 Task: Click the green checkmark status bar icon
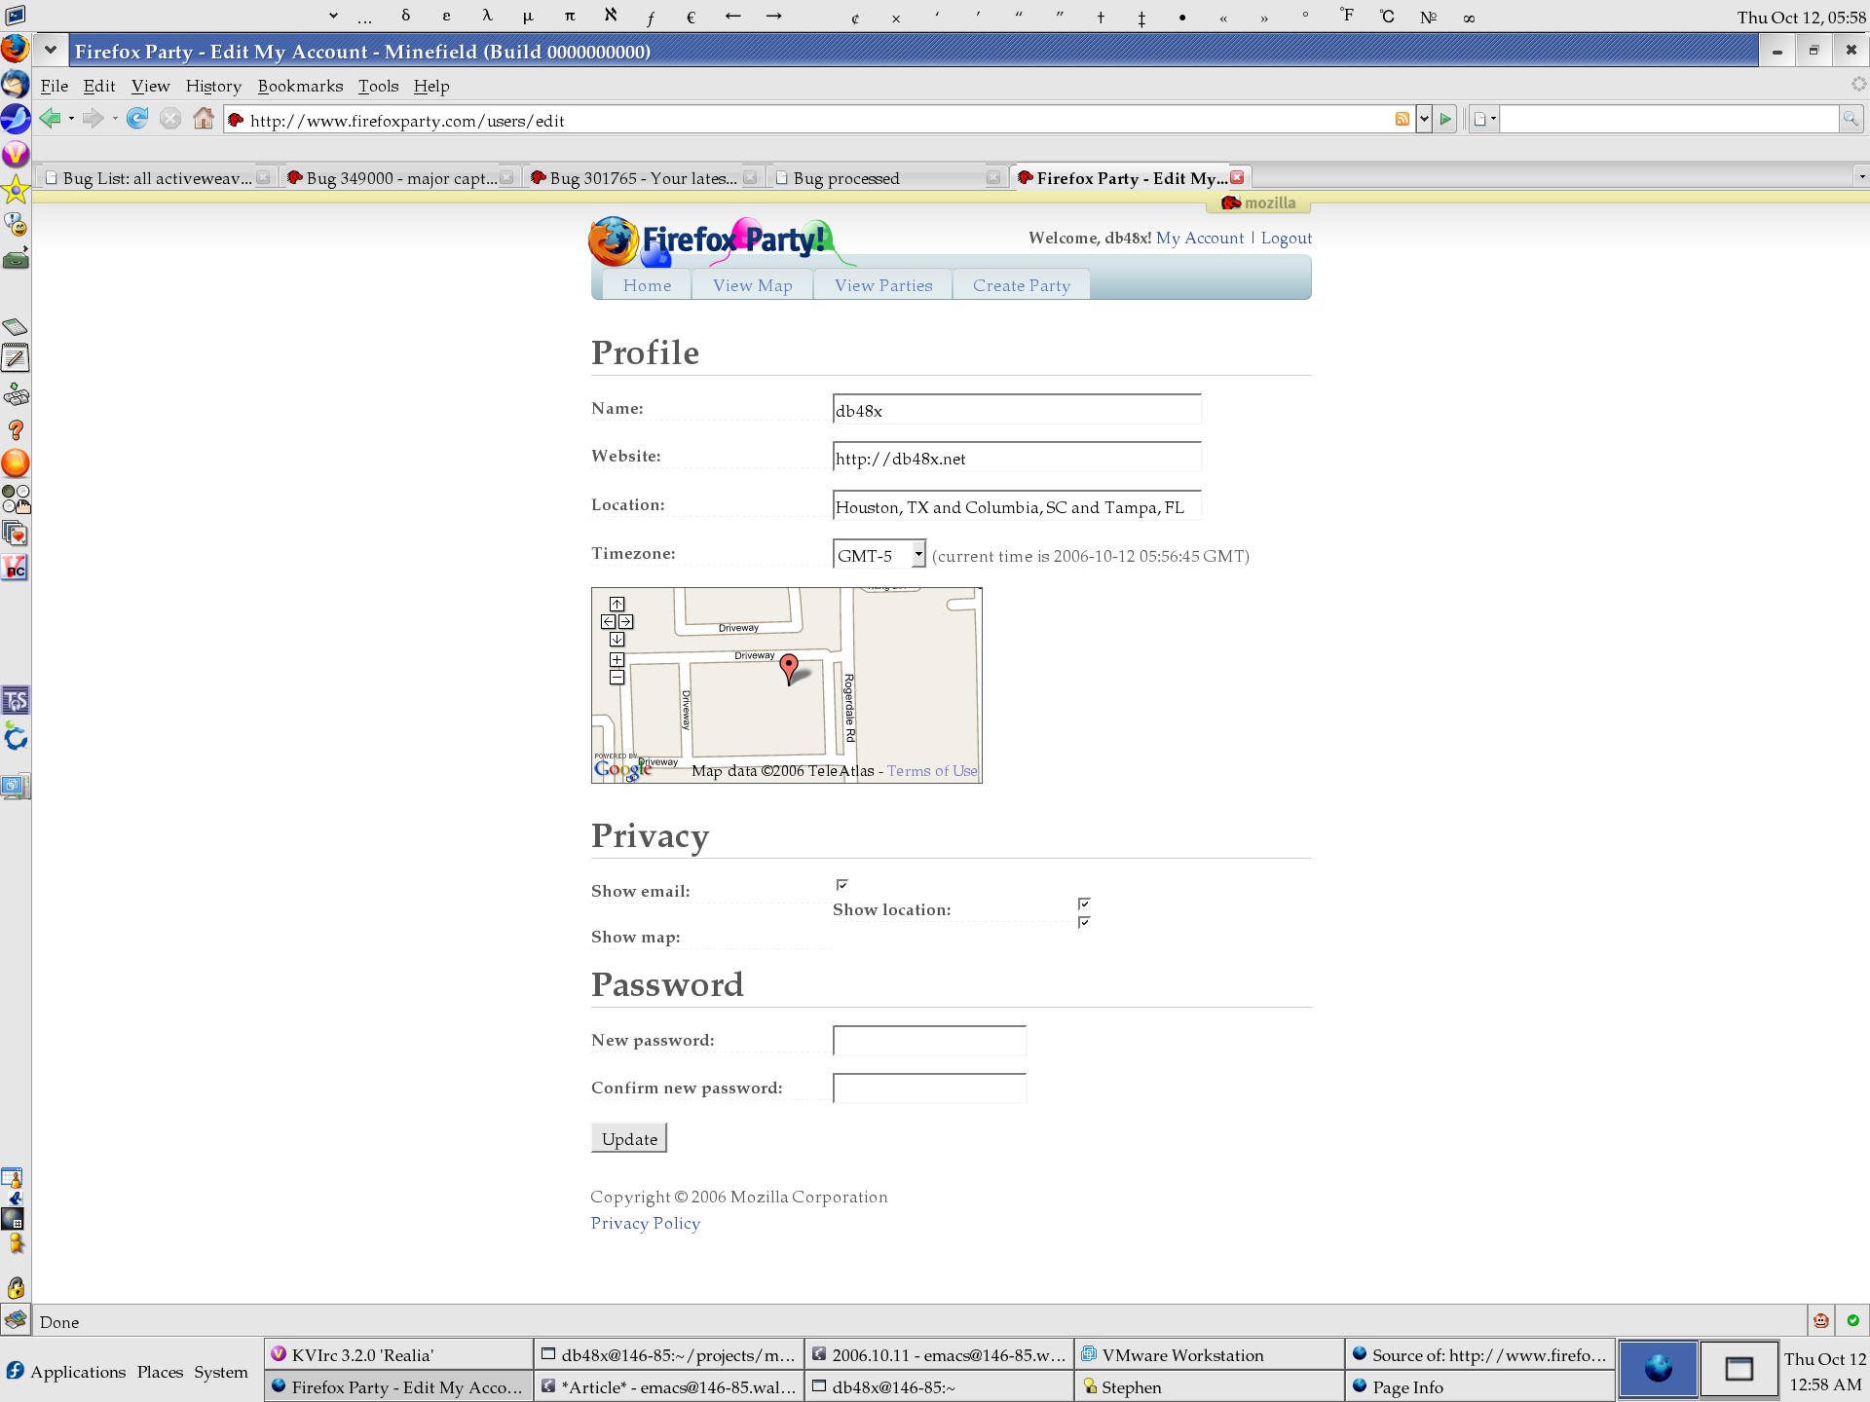coord(1852,1321)
